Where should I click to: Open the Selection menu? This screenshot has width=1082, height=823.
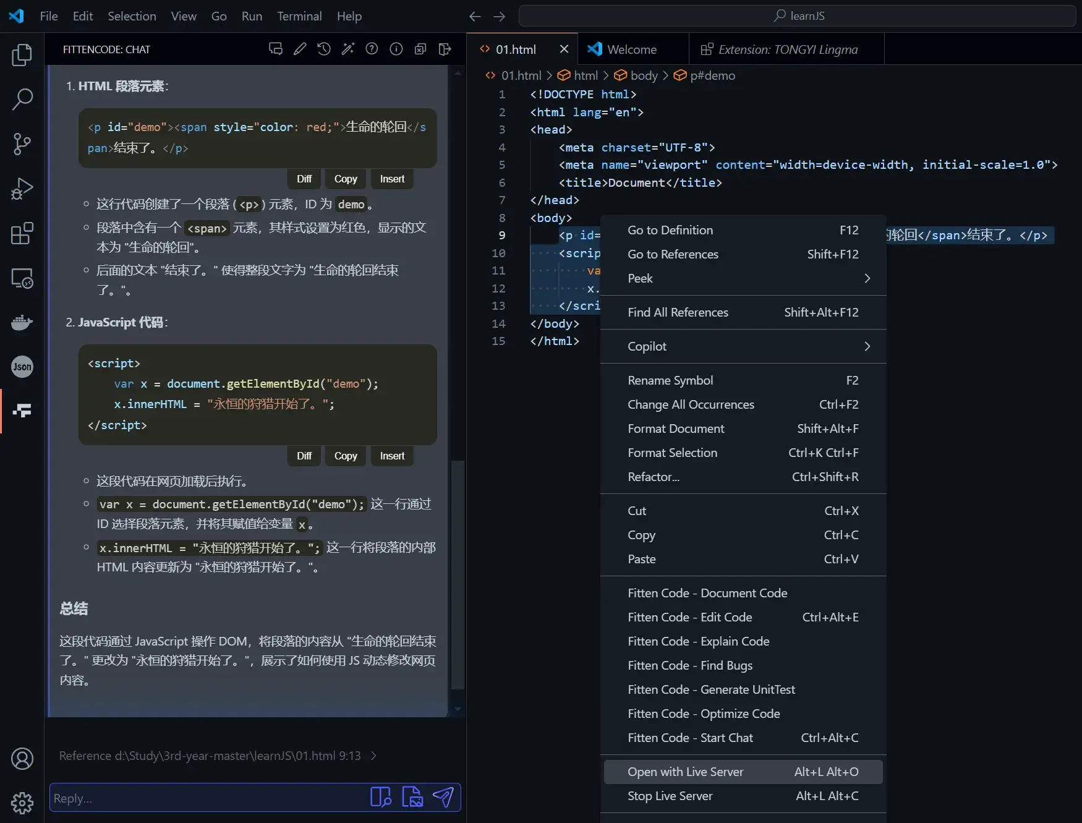[132, 16]
